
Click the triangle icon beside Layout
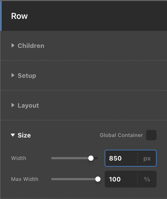pyautogui.click(x=13, y=105)
